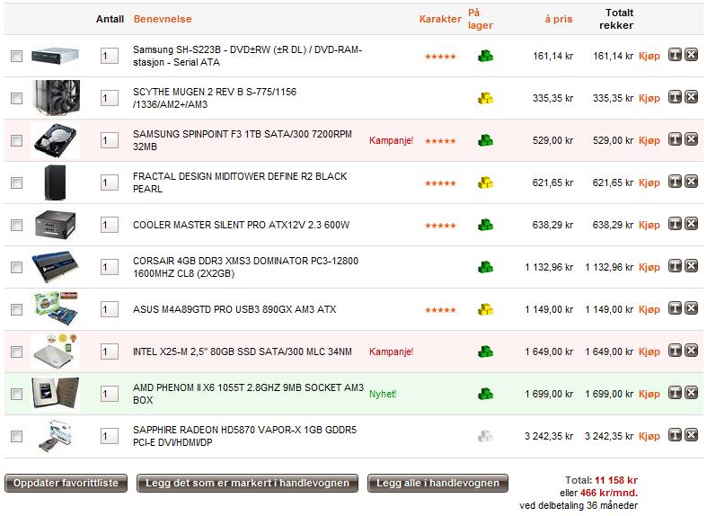Click the T icon in the Scythe Mugen 2 row
707x516 pixels.
pyautogui.click(x=675, y=97)
